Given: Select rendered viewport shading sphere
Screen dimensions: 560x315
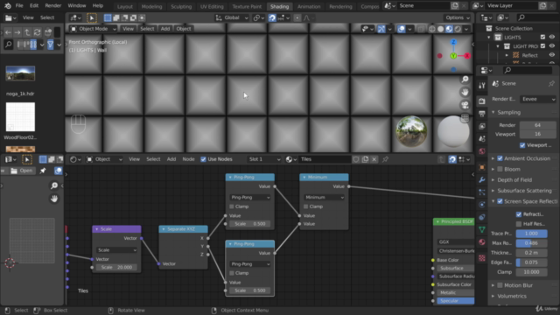Looking at the screenshot, I should (x=458, y=29).
